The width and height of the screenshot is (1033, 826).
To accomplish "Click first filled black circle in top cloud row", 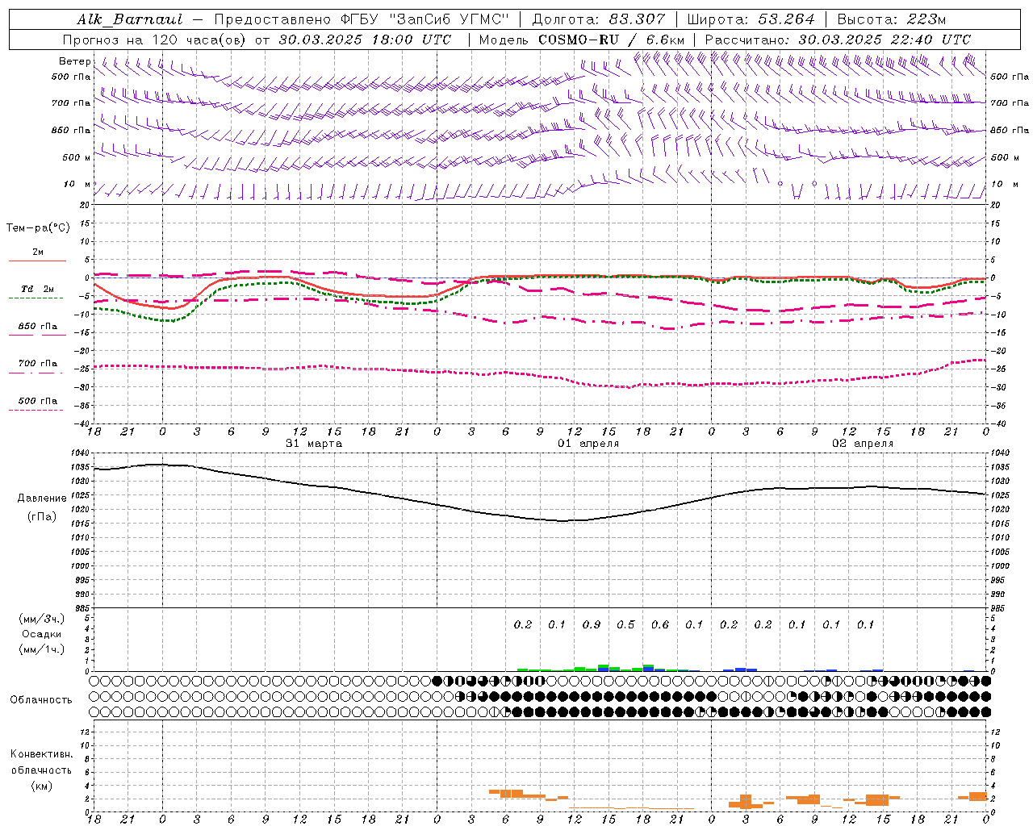I will click(x=437, y=681).
